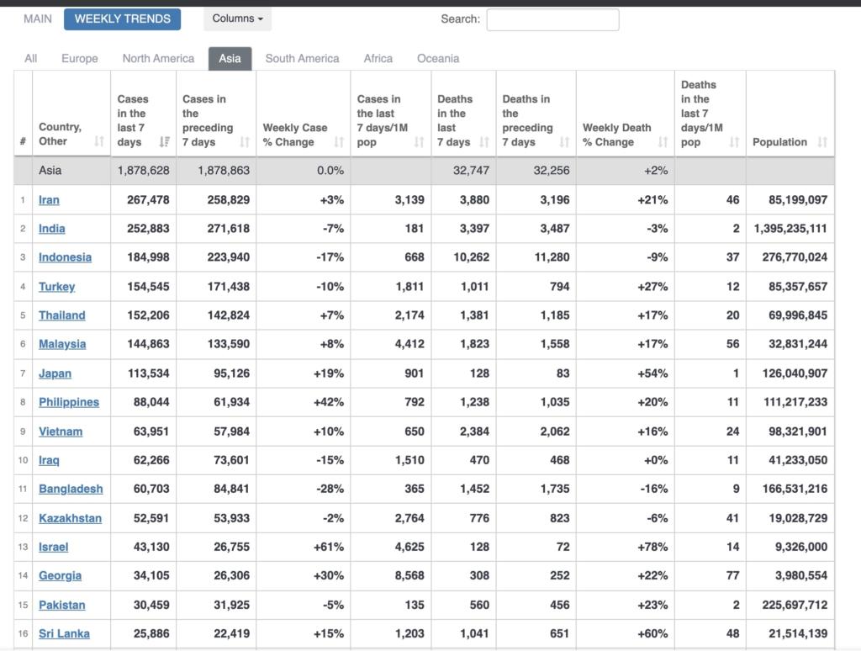861x651 pixels.
Task: Click into the Search input field
Action: pos(552,19)
